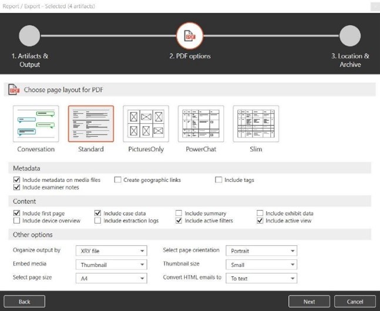
Task: Expand the Select page orientation dropdown
Action: coord(261,251)
